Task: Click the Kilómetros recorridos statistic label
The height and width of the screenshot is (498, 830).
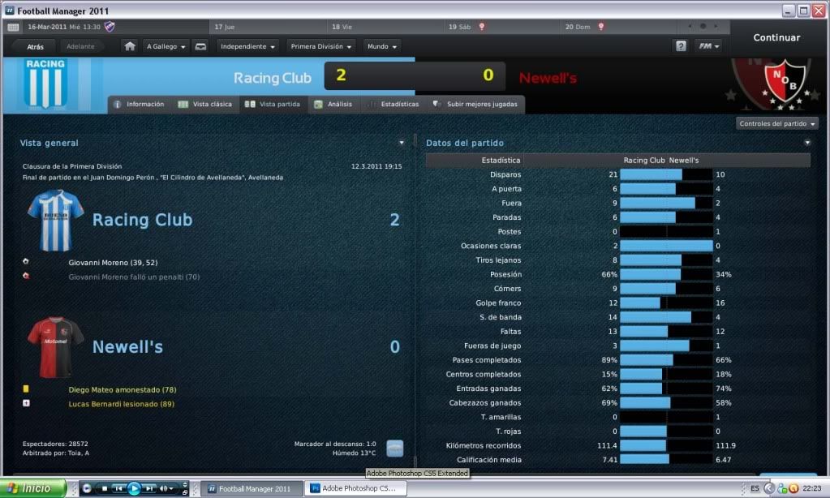Action: pyautogui.click(x=484, y=445)
